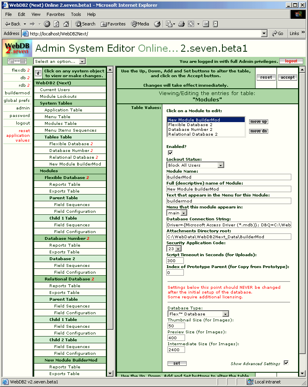Viewport: 308px width, 387px height.
Task: Click the Stop loading icon
Action: tap(47, 24)
